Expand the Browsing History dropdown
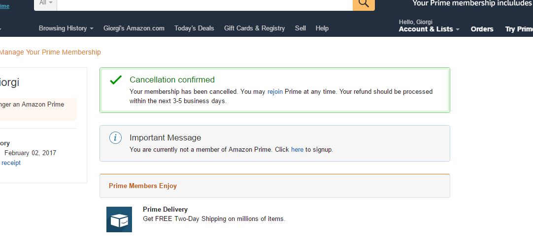The width and height of the screenshot is (533, 246). pyautogui.click(x=66, y=28)
